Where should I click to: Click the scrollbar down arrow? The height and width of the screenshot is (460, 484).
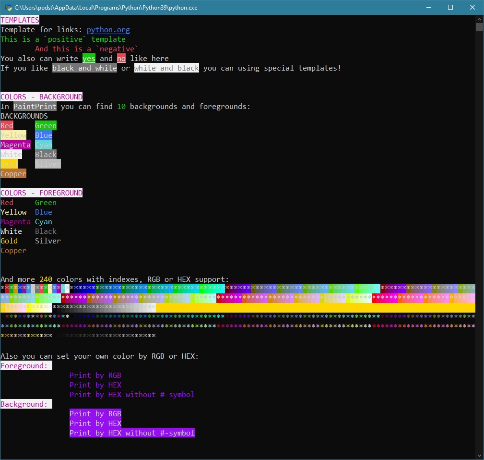click(479, 455)
